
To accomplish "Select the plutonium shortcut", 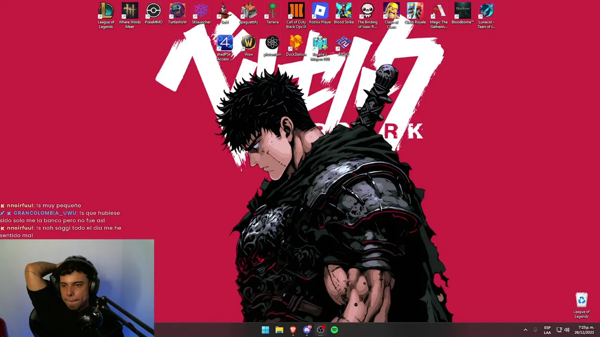I will pos(272,46).
